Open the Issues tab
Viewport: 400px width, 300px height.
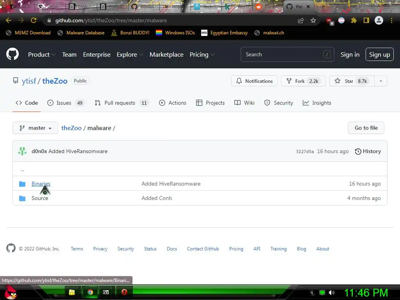pos(66,103)
